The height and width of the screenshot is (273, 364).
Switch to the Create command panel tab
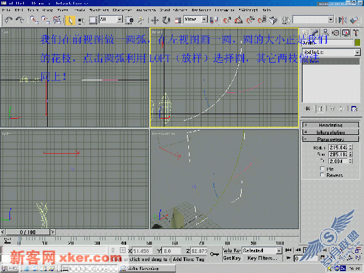click(305, 33)
